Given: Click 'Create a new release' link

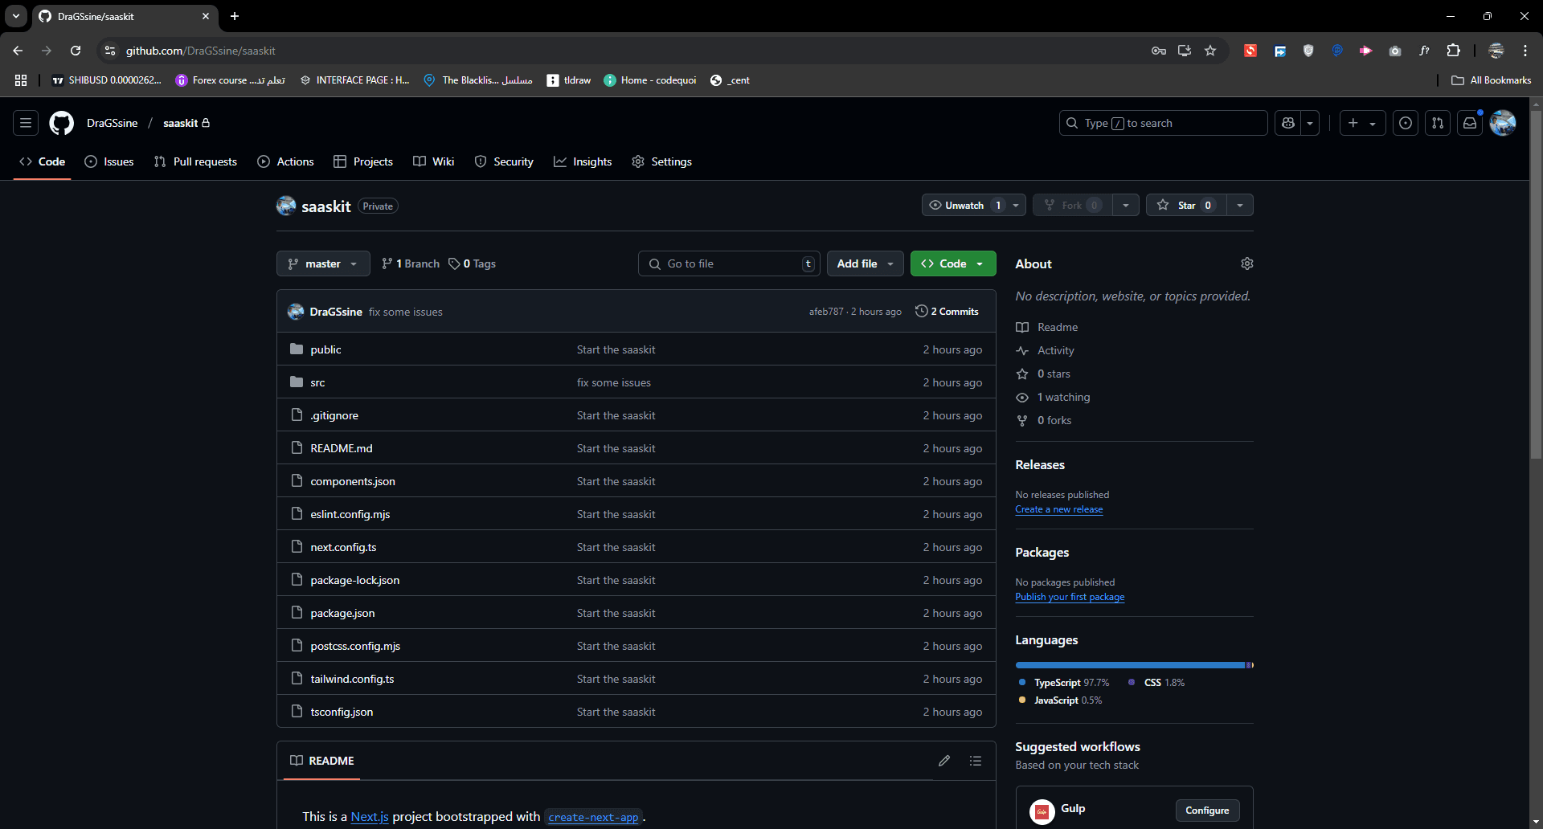Looking at the screenshot, I should 1059,509.
